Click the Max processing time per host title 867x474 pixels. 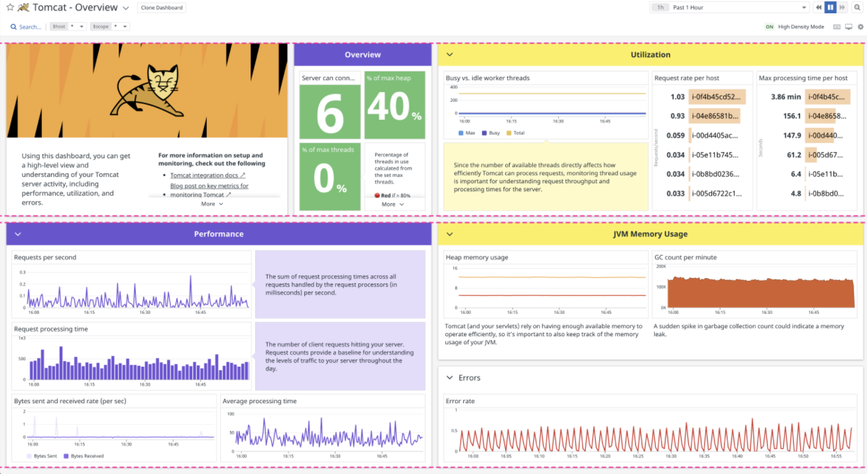click(803, 78)
